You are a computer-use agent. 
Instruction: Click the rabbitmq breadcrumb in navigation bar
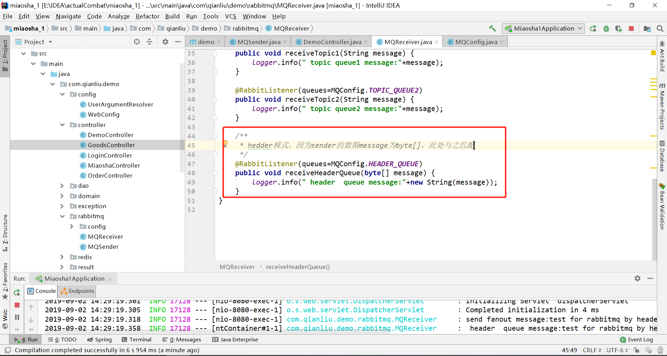[x=241, y=28]
